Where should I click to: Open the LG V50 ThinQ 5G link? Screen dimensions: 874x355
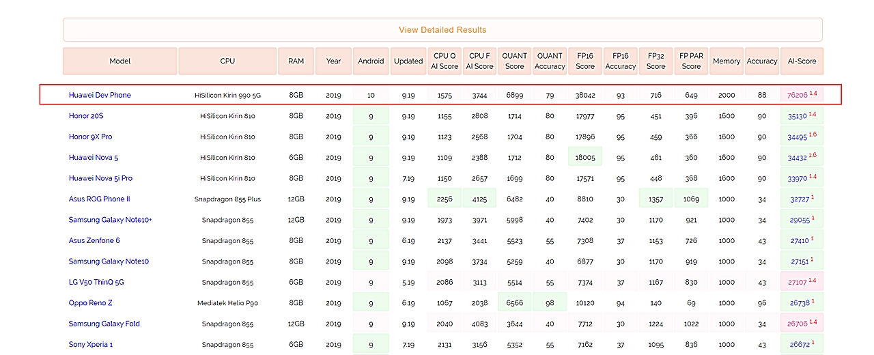96,282
